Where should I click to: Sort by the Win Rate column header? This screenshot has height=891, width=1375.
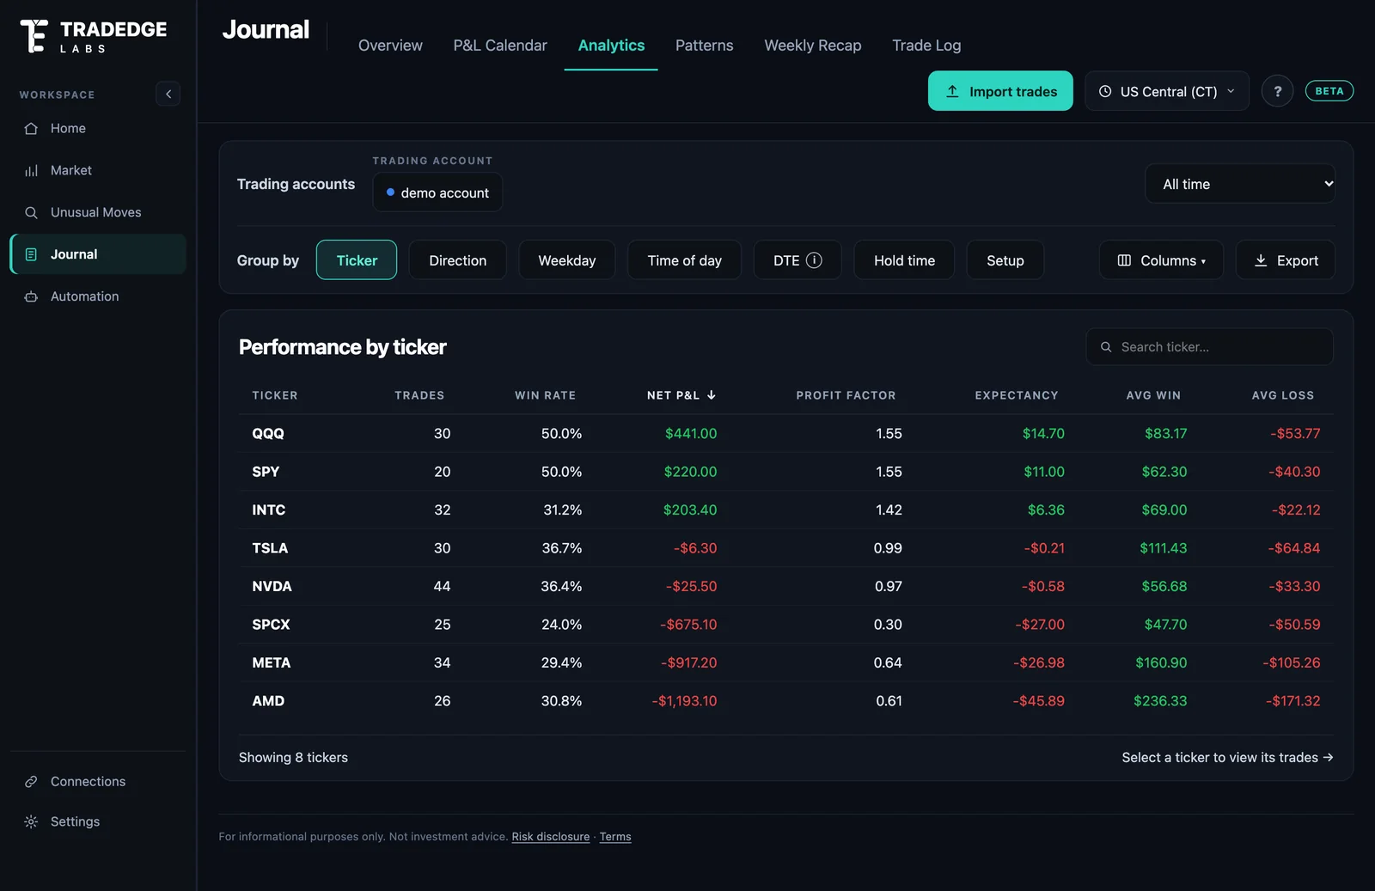pos(545,395)
